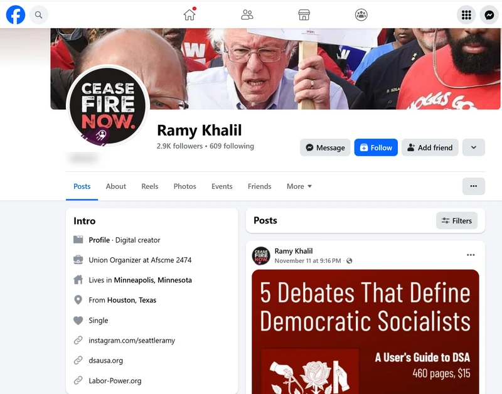Open the instagram.com/seattleramy link
Screen dimensions: 502x394
pos(132,341)
